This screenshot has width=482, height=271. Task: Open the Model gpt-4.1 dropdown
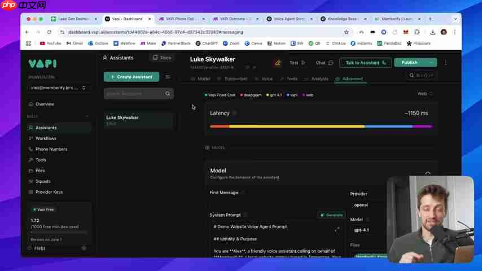click(367, 230)
